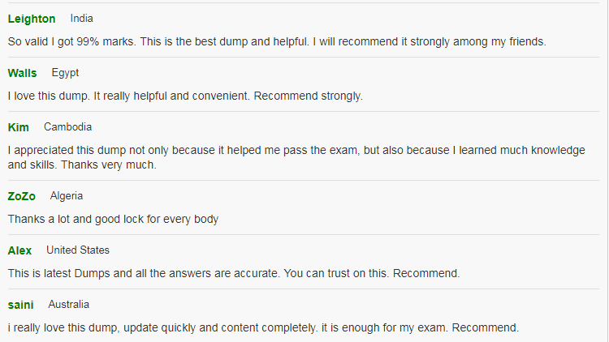
Task: Click the Egypt country label
Action: pos(65,73)
